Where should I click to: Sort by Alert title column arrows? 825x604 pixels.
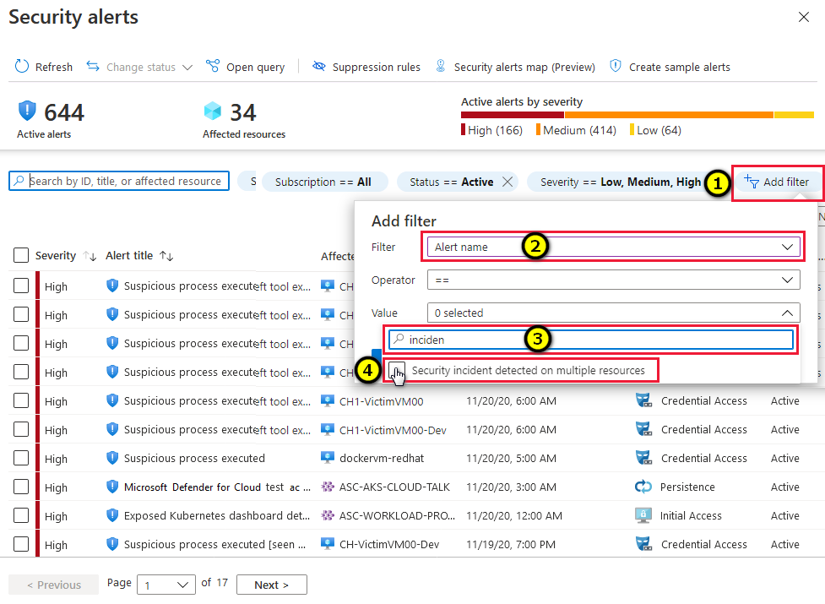(x=167, y=256)
